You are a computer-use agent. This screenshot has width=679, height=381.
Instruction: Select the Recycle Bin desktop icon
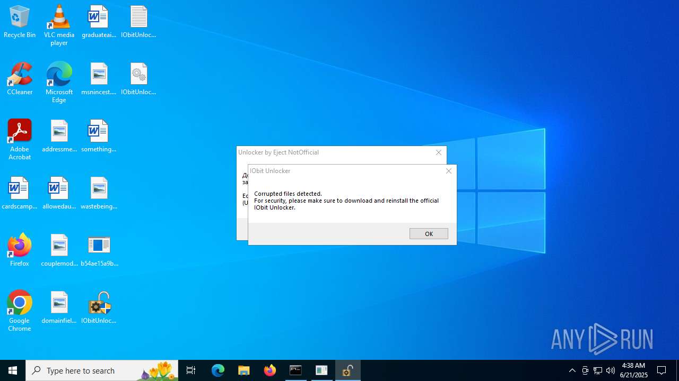(20, 22)
